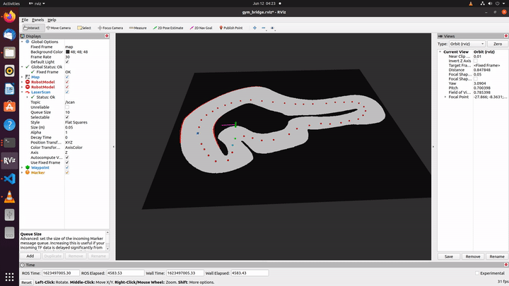This screenshot has width=509, height=286.
Task: Click 2D Nav Goal tool
Action: click(201, 28)
